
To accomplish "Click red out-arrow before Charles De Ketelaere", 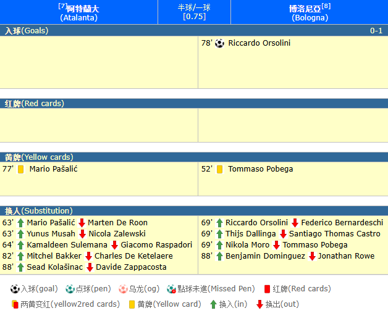I will pyautogui.click(x=88, y=256).
